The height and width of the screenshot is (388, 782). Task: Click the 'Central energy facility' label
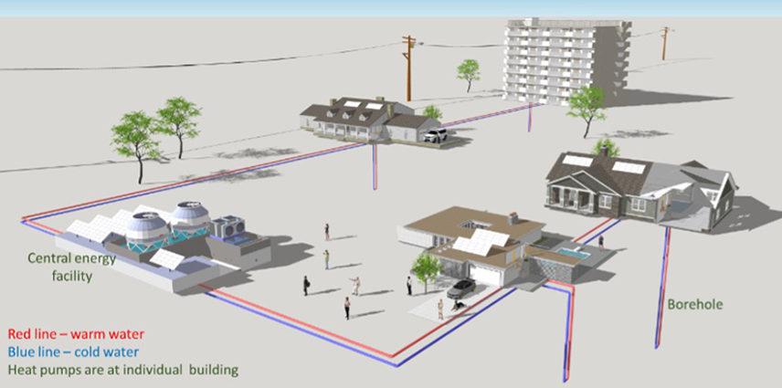coord(71,267)
